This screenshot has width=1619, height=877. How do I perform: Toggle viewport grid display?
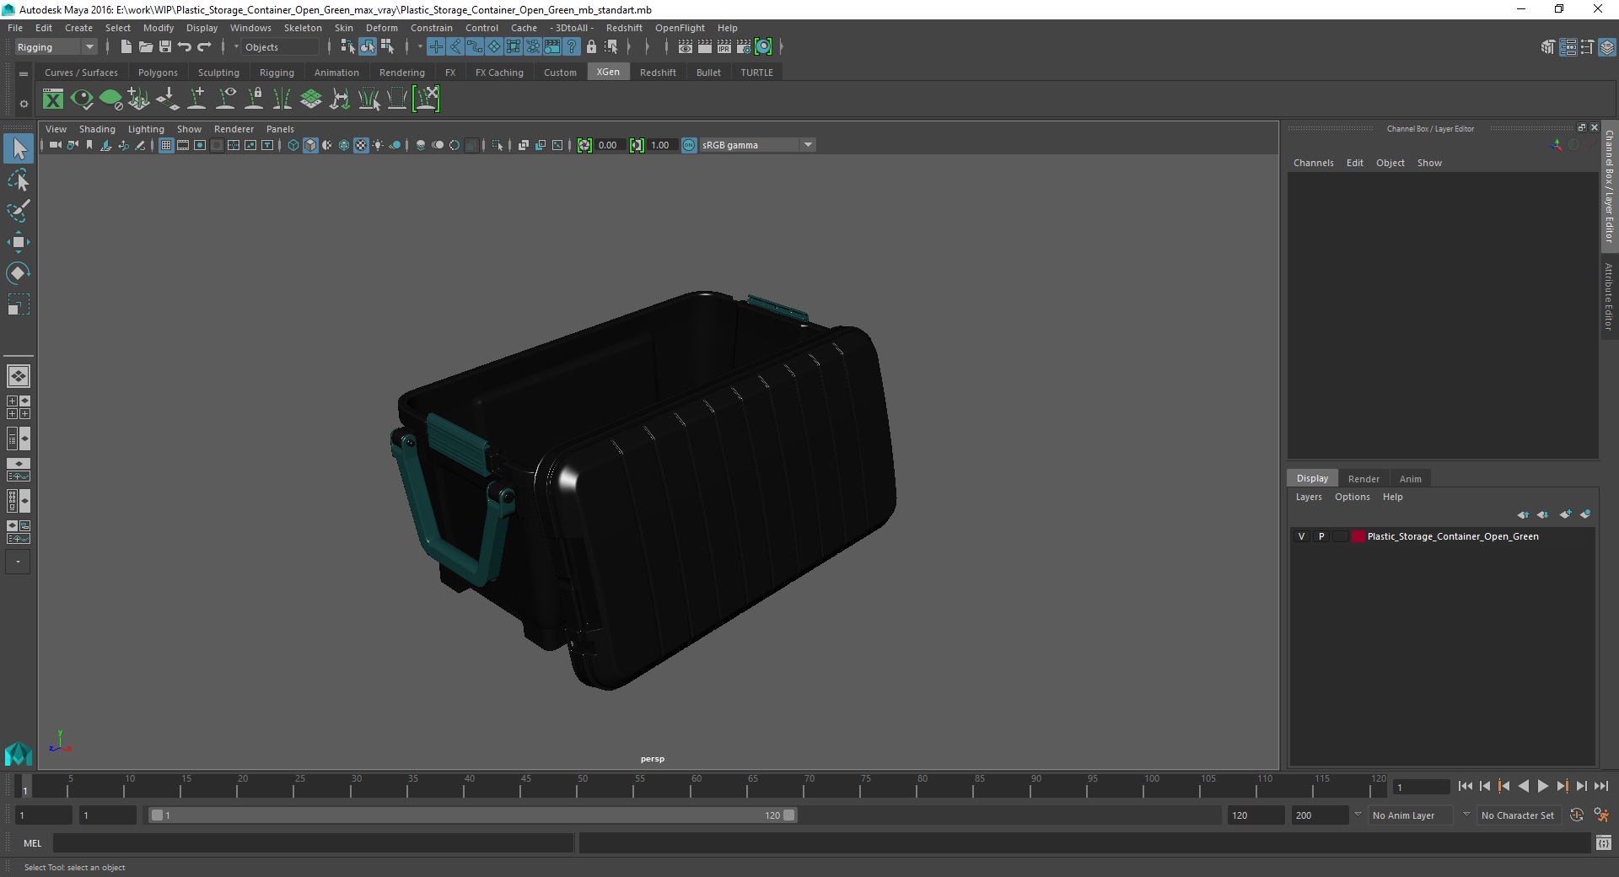click(x=166, y=145)
